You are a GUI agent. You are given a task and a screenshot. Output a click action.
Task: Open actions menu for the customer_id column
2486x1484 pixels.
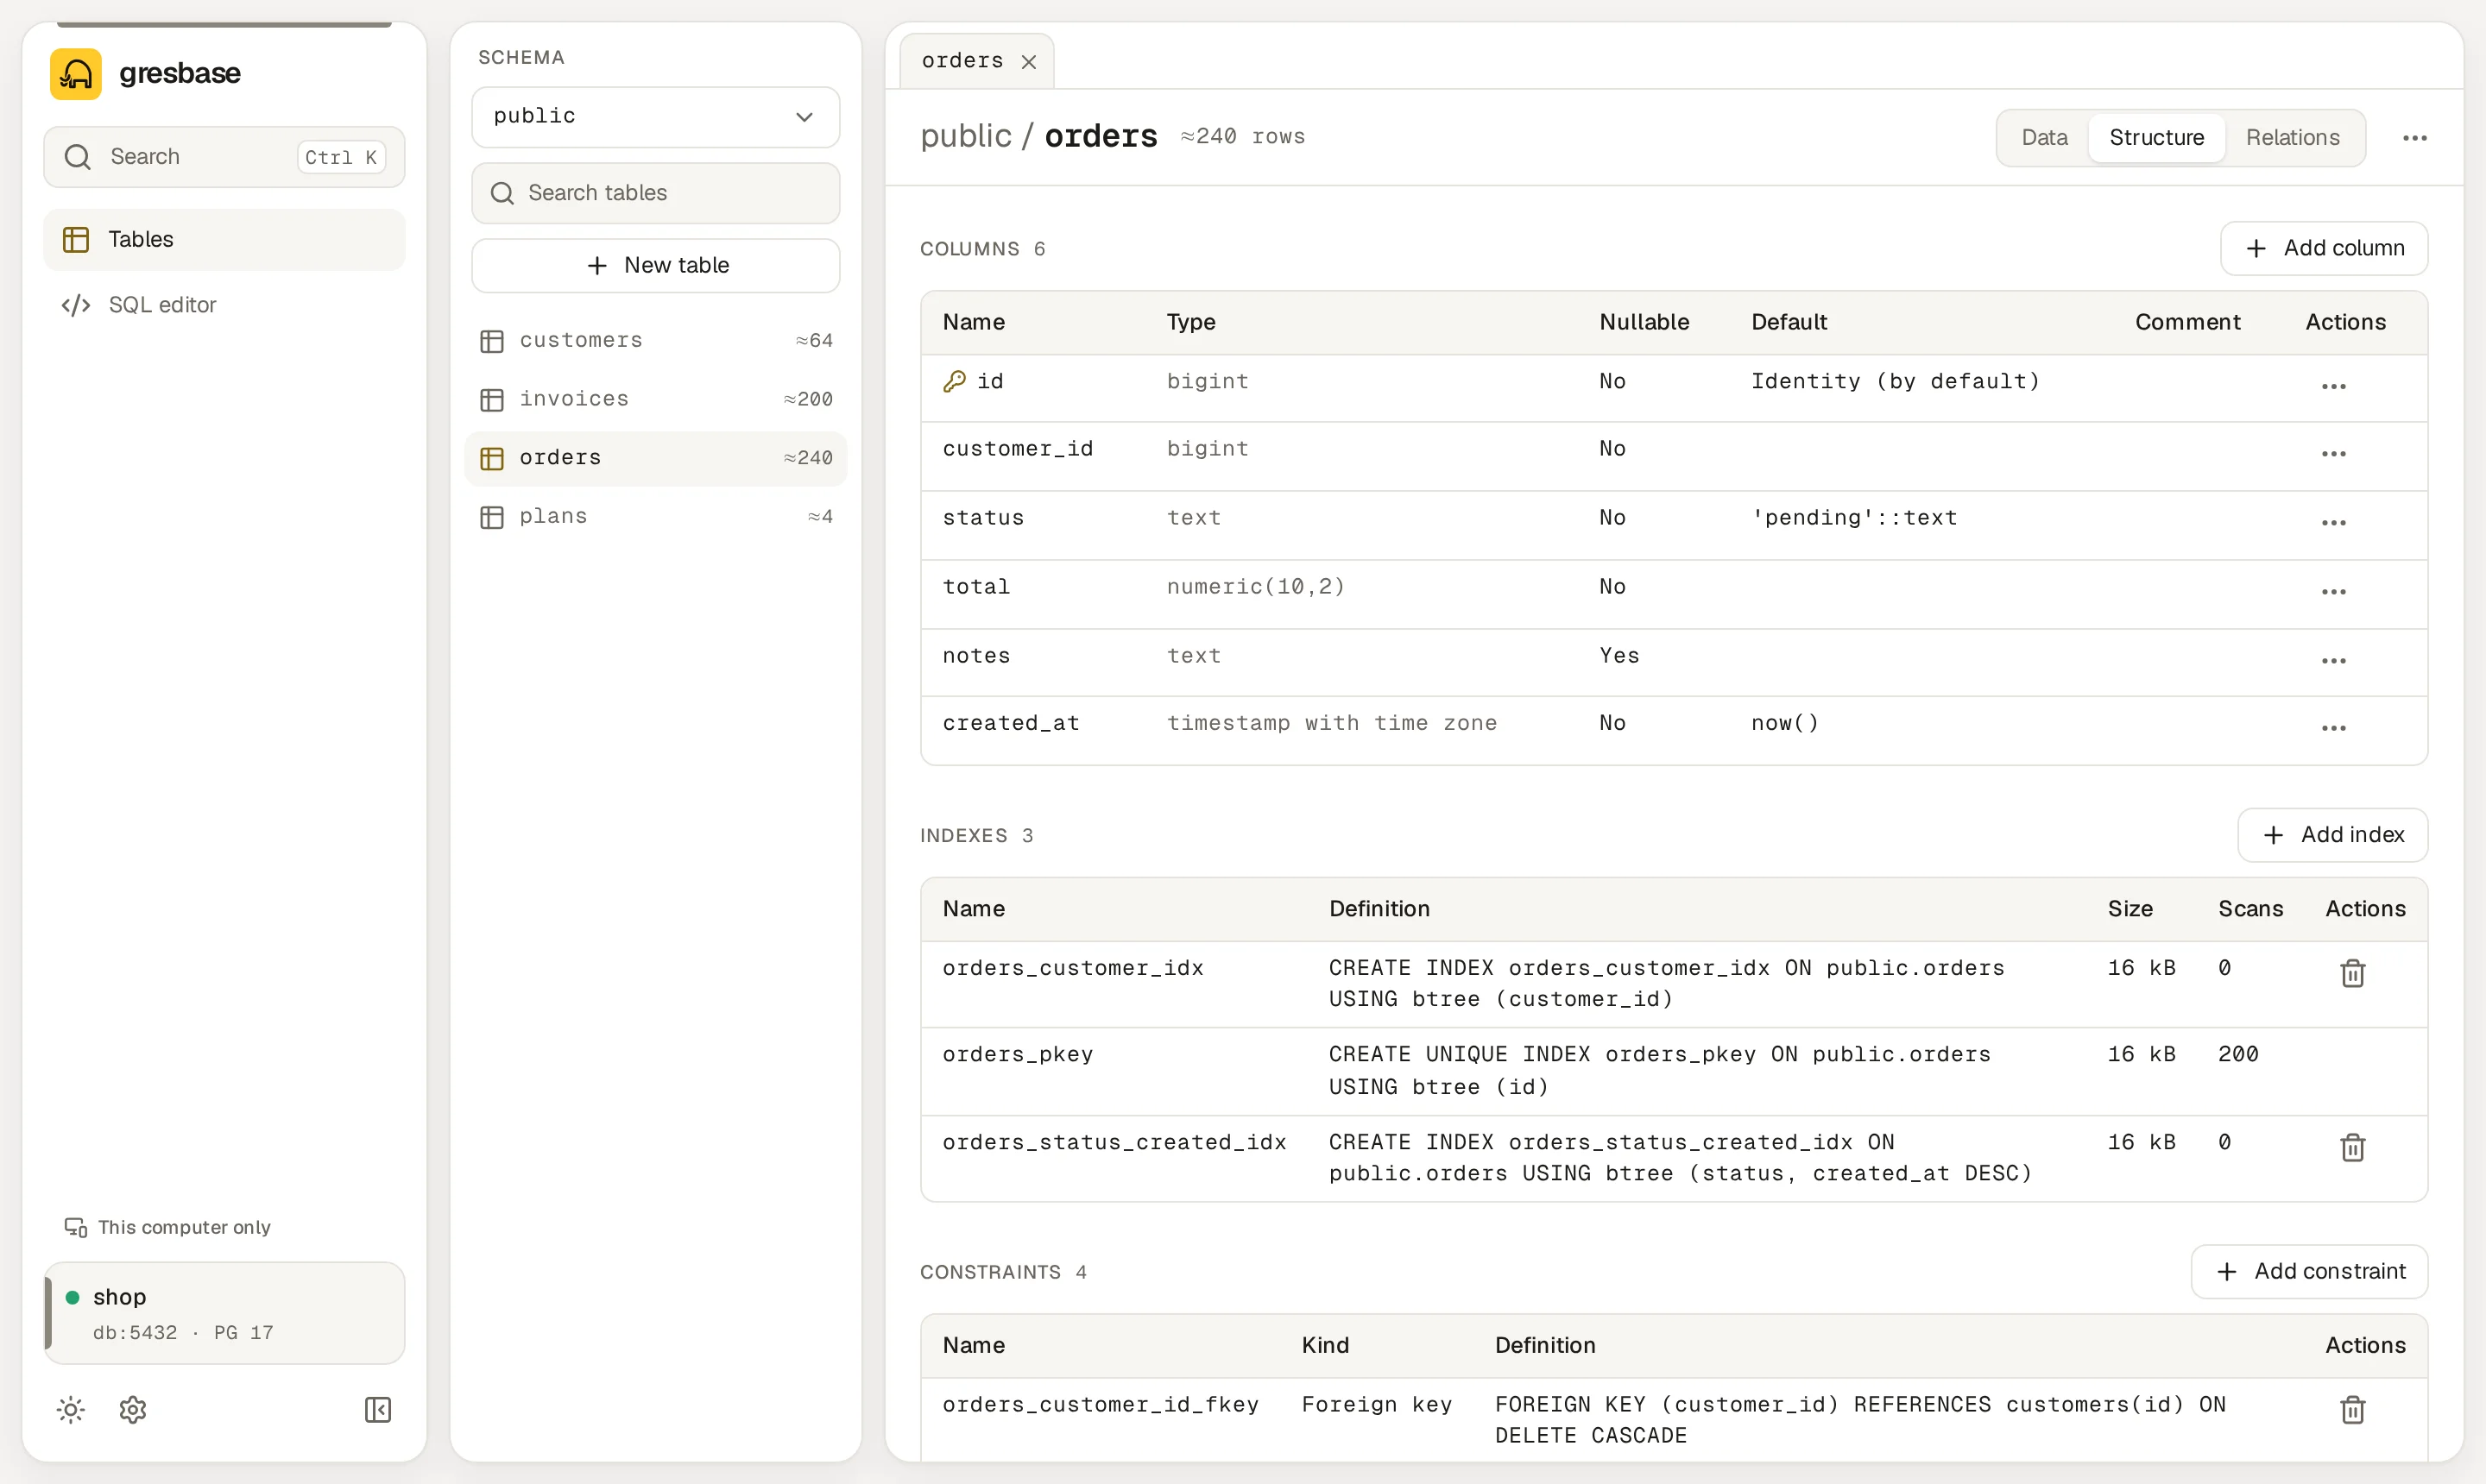[2334, 455]
